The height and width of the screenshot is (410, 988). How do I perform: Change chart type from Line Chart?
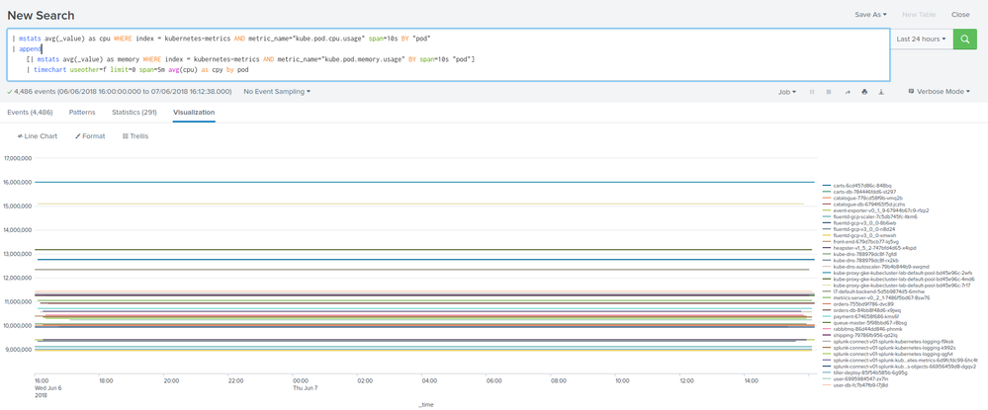coord(38,136)
